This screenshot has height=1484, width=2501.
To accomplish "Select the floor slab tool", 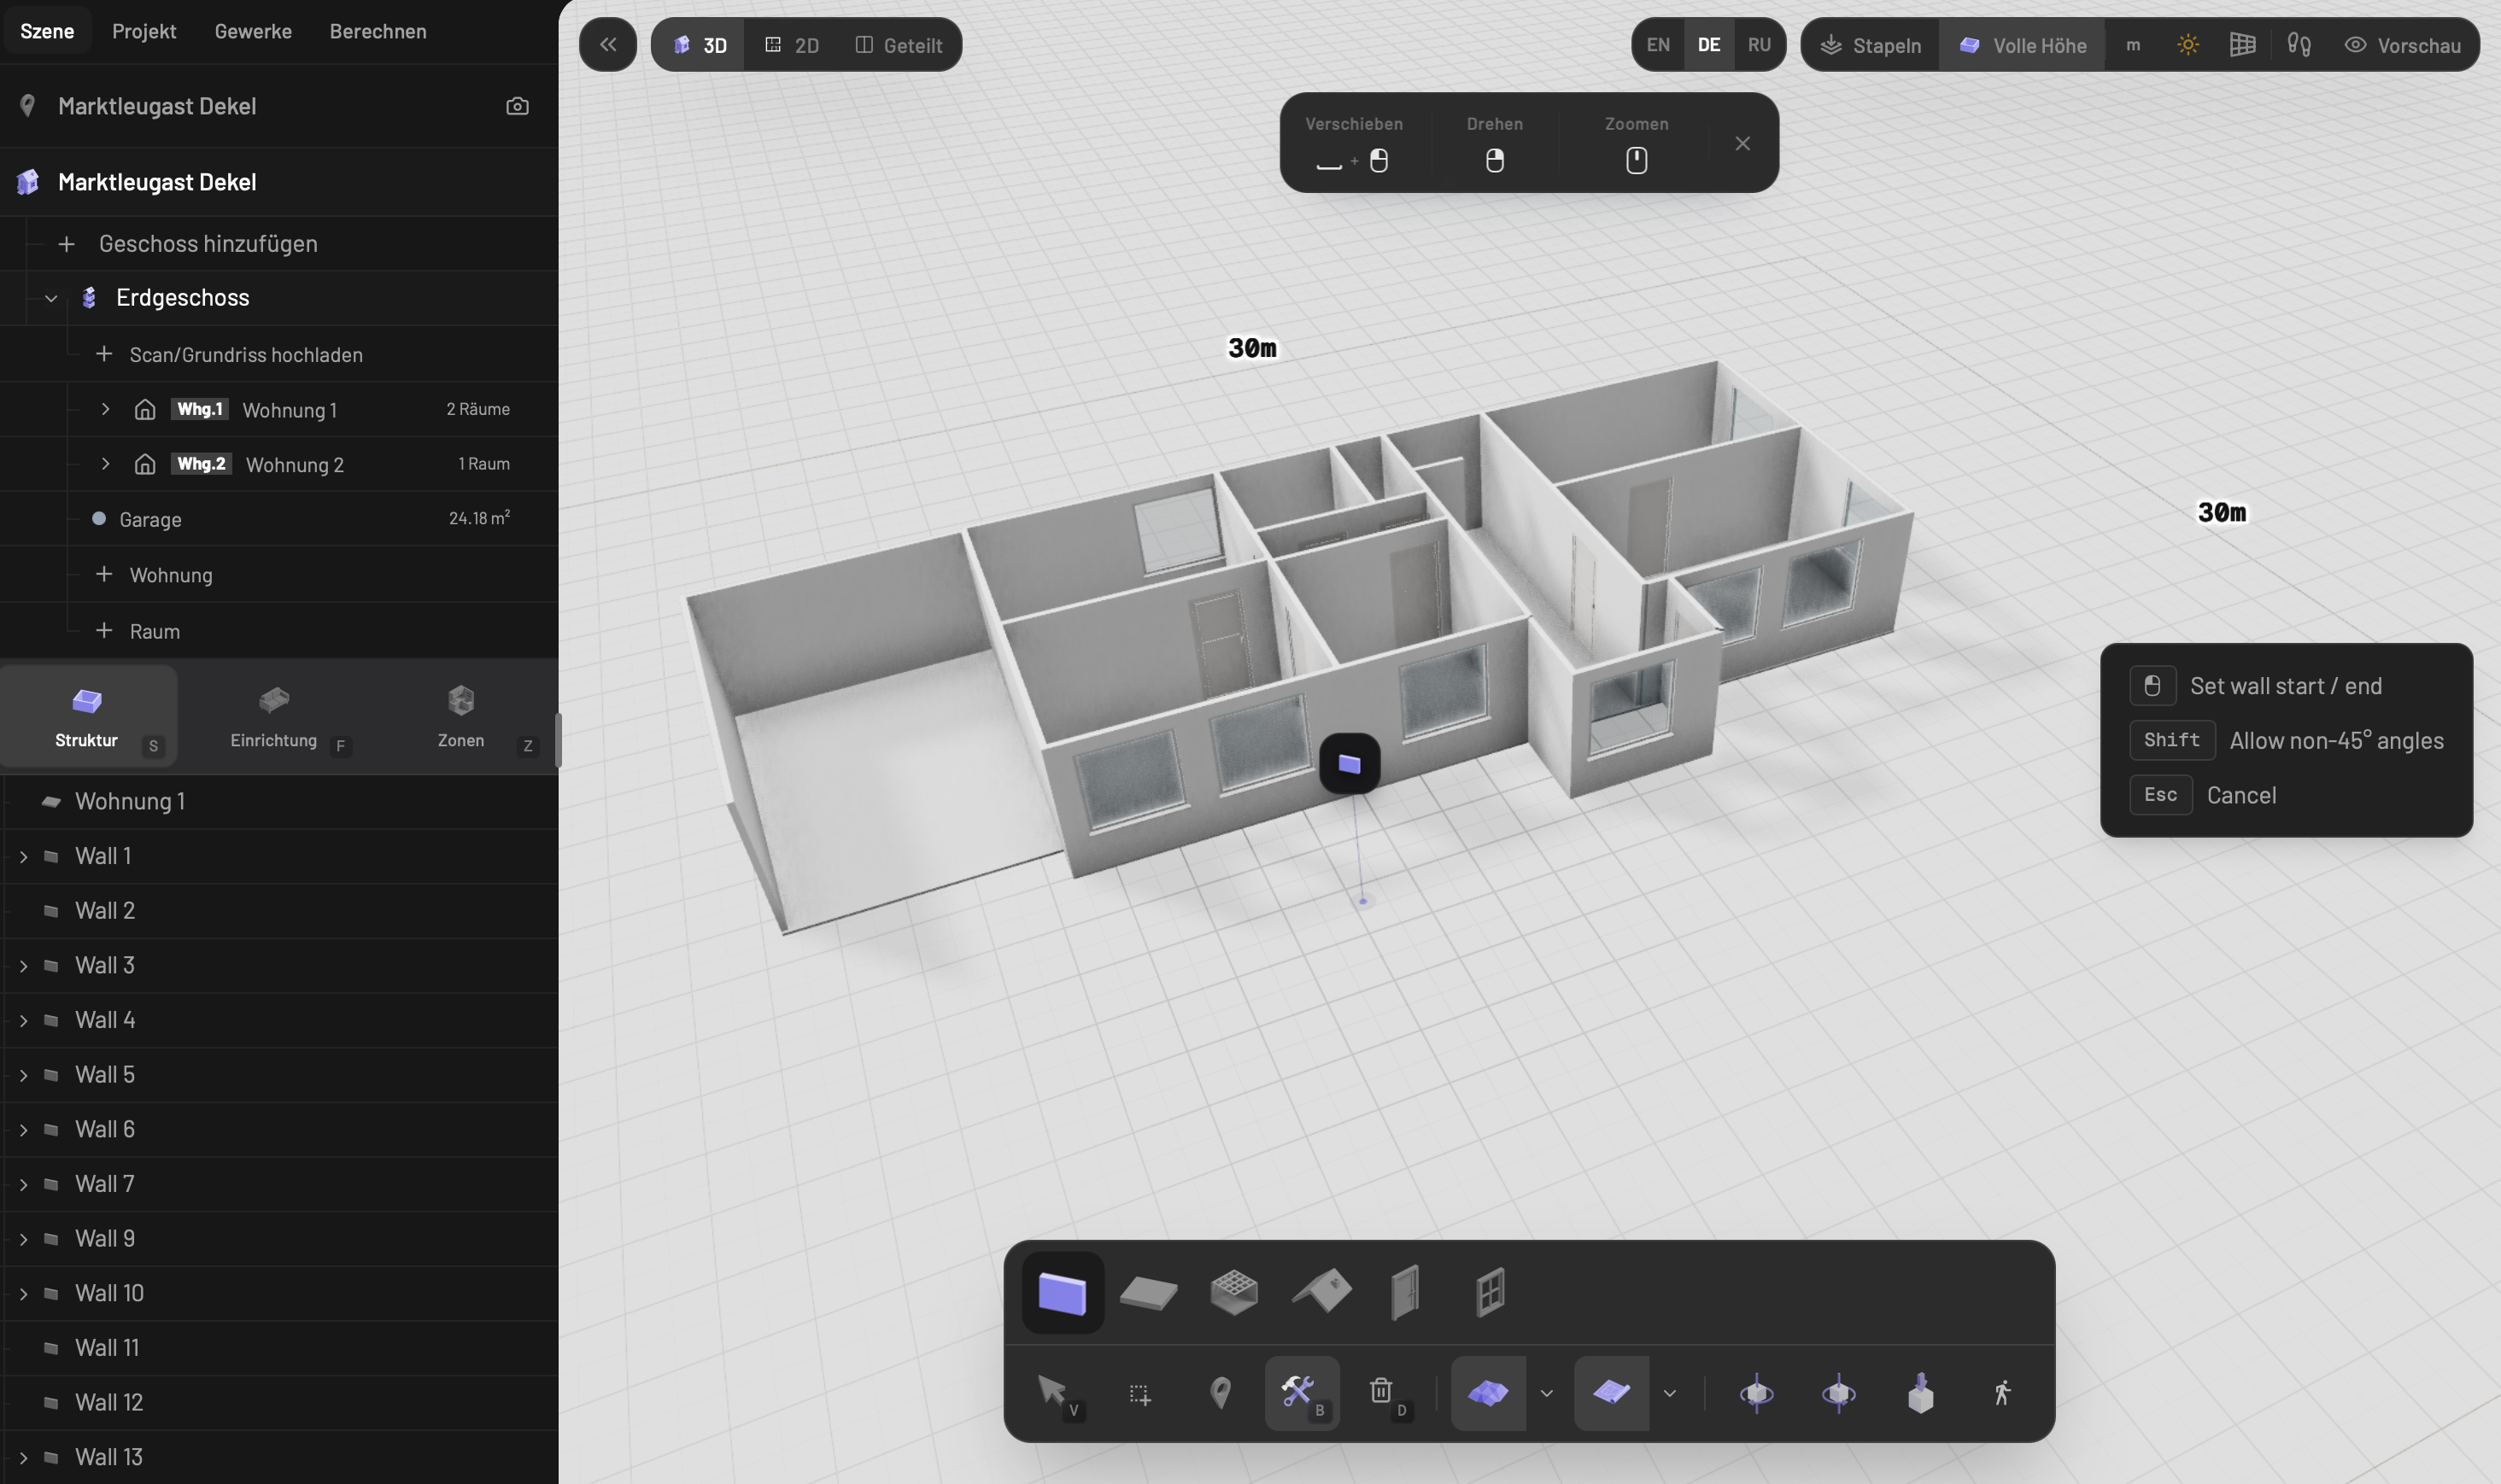I will click(1147, 1292).
